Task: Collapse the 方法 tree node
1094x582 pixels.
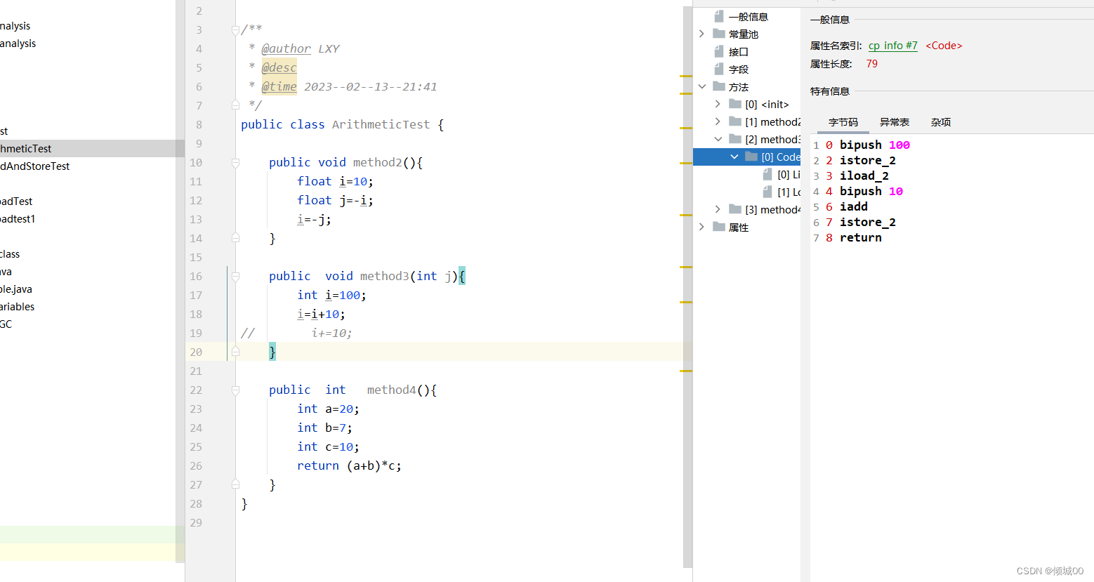Action: (x=701, y=86)
